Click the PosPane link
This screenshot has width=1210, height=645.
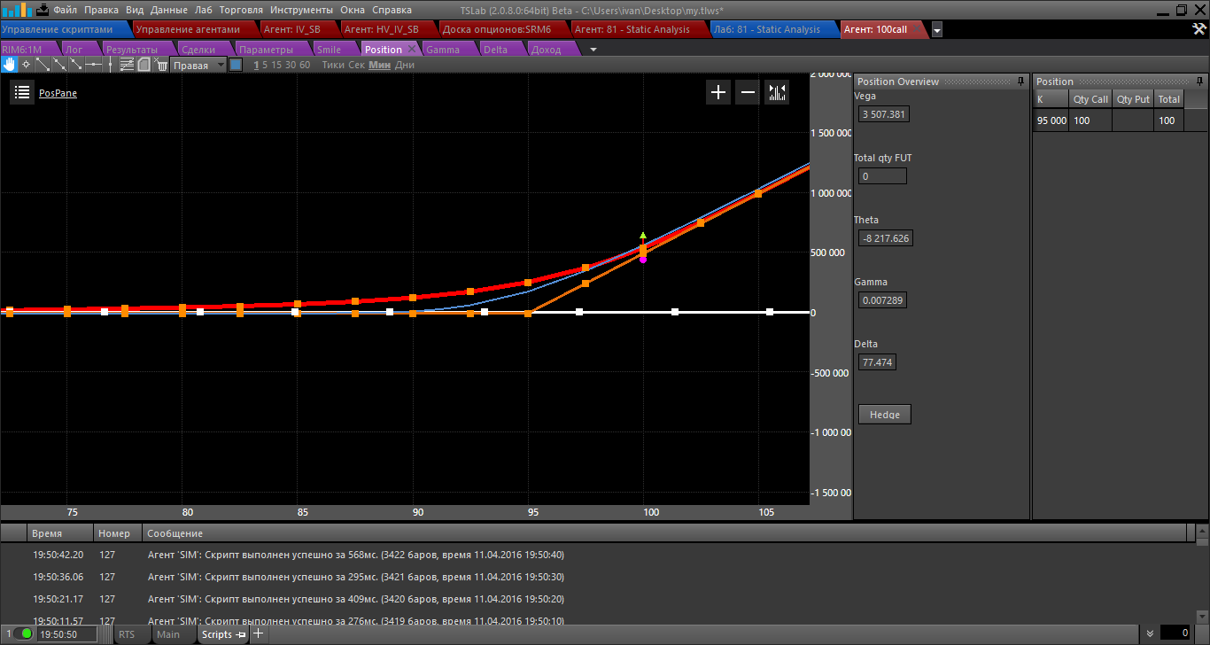point(58,93)
